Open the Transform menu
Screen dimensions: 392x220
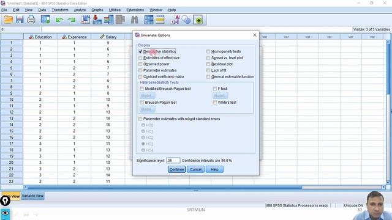coord(60,10)
